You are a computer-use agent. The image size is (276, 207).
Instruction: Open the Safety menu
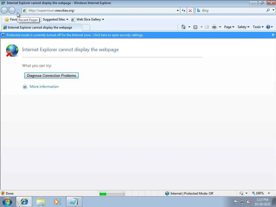click(x=243, y=27)
